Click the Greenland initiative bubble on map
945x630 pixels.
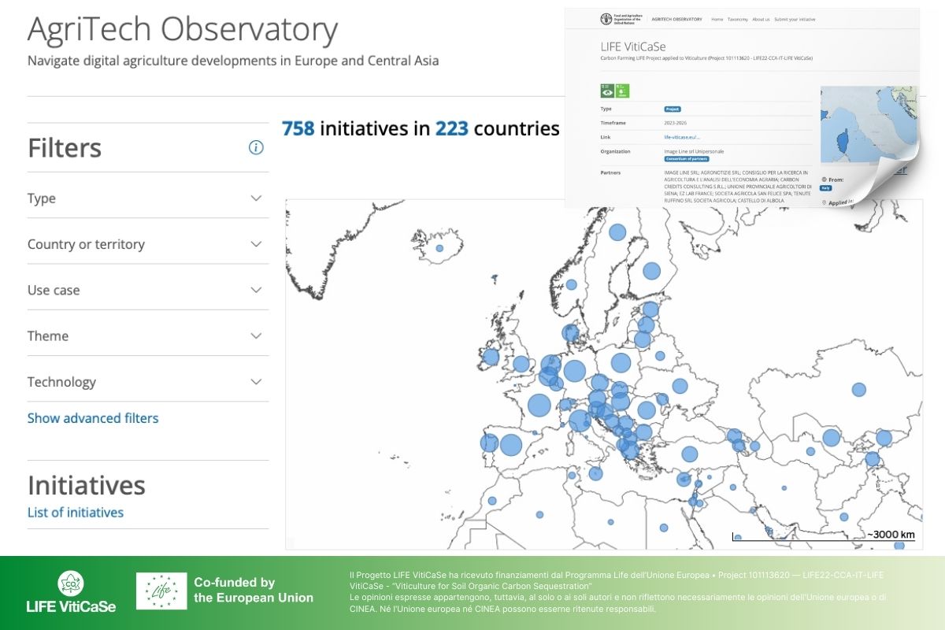(439, 249)
